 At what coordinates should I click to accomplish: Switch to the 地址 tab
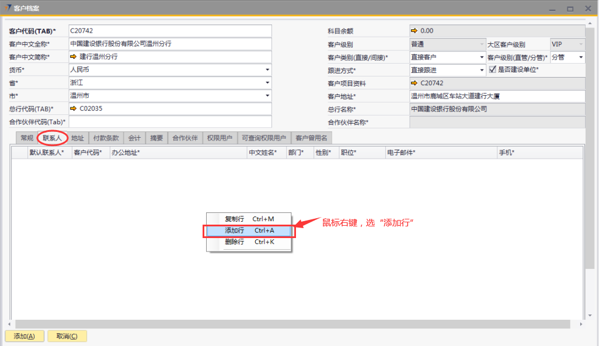tap(77, 138)
